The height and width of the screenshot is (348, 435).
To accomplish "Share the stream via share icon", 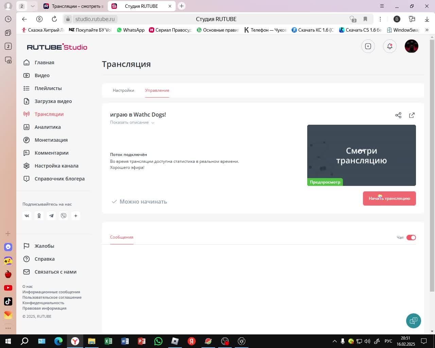I will (x=398, y=115).
